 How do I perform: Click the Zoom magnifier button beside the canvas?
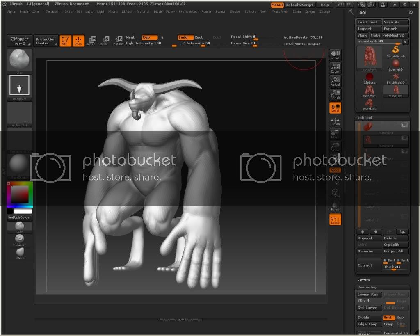click(x=335, y=68)
